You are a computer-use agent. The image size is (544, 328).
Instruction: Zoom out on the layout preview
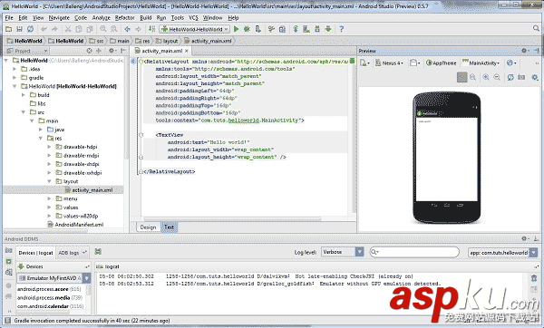(x=497, y=77)
